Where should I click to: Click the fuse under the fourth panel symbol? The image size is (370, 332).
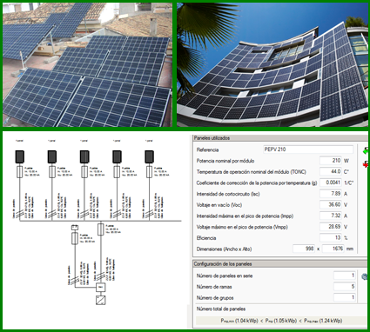(117, 172)
